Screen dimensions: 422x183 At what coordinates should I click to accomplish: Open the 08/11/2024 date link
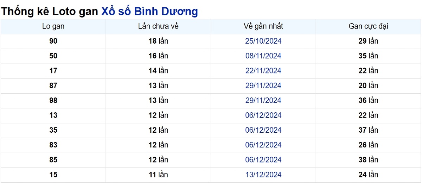(x=263, y=56)
